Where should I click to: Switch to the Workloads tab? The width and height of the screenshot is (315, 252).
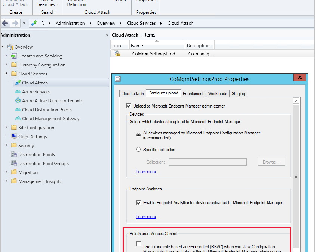point(218,94)
